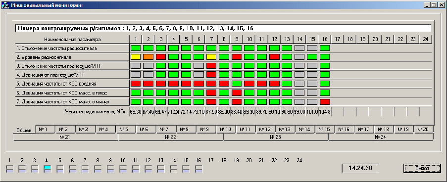The width and height of the screenshot is (447, 182).
Task: Click orange level cell for signal 2
Action: pyautogui.click(x=148, y=57)
